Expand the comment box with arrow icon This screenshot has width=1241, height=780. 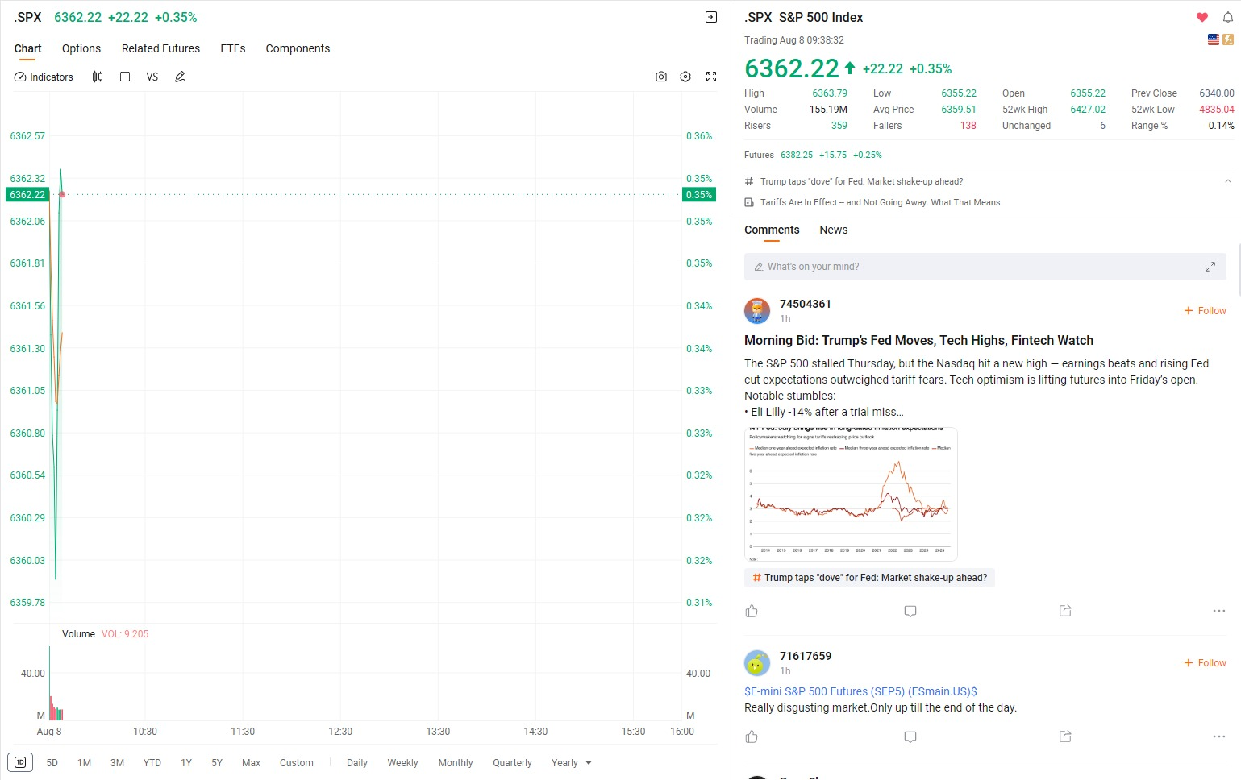pos(1210,267)
